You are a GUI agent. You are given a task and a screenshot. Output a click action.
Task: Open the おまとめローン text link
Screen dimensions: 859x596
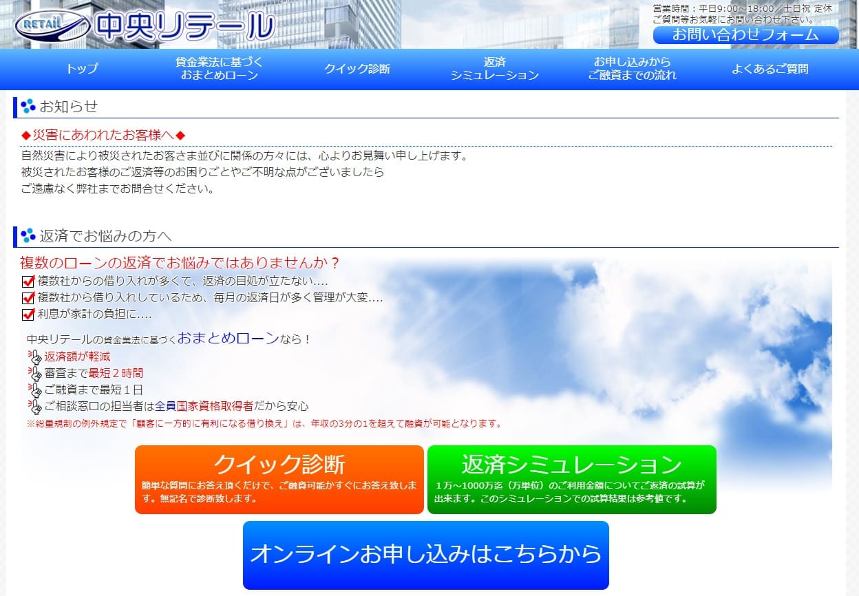(x=227, y=339)
